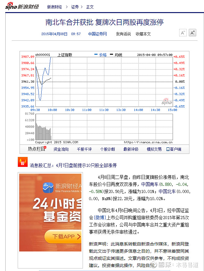Open 热点栏目 tab below chart
The width and height of the screenshot is (204, 271).
[x=37, y=149]
